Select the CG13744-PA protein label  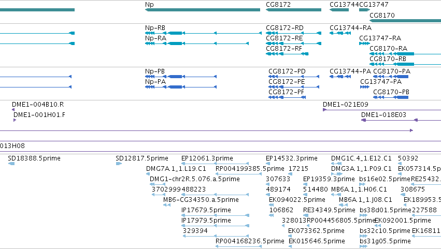350,71
